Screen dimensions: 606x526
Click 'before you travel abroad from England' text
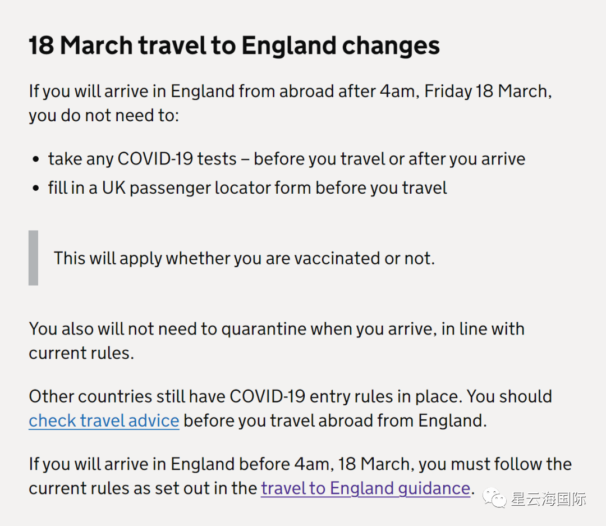(x=335, y=420)
